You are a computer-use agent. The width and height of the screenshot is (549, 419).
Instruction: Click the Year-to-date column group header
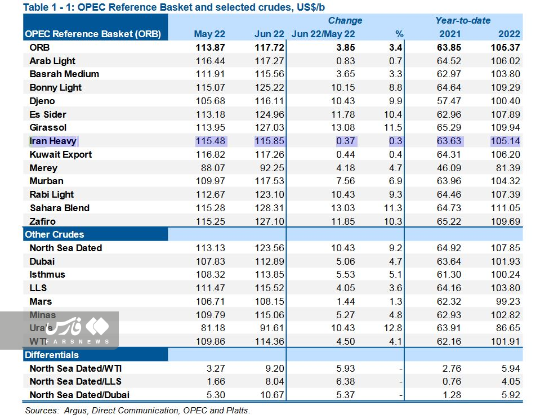point(463,21)
